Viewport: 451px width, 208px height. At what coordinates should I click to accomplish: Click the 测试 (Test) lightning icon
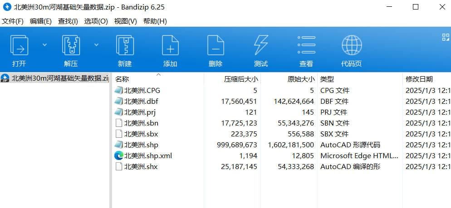click(261, 45)
